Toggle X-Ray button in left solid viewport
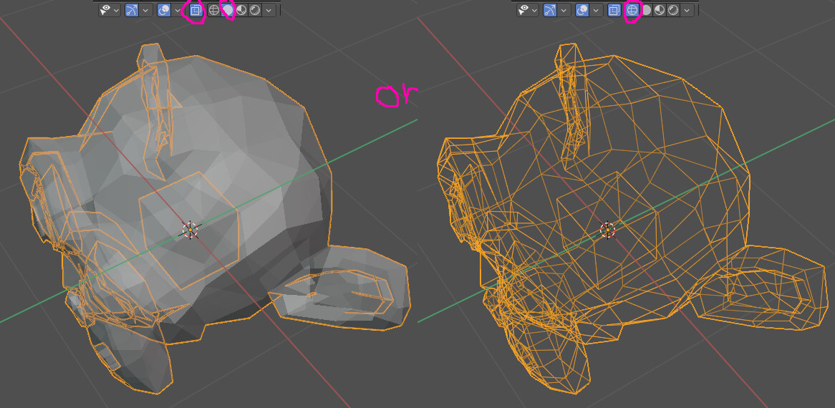The height and width of the screenshot is (408, 835). 196,10
